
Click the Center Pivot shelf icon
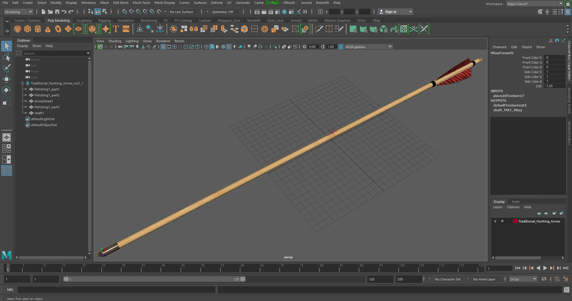[x=139, y=29]
